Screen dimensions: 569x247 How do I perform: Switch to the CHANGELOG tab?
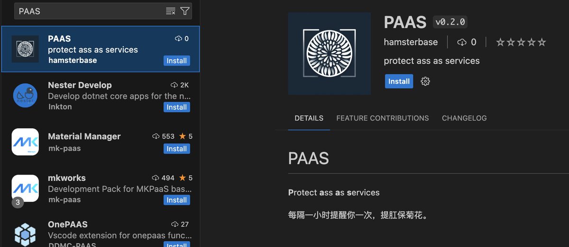click(x=464, y=118)
